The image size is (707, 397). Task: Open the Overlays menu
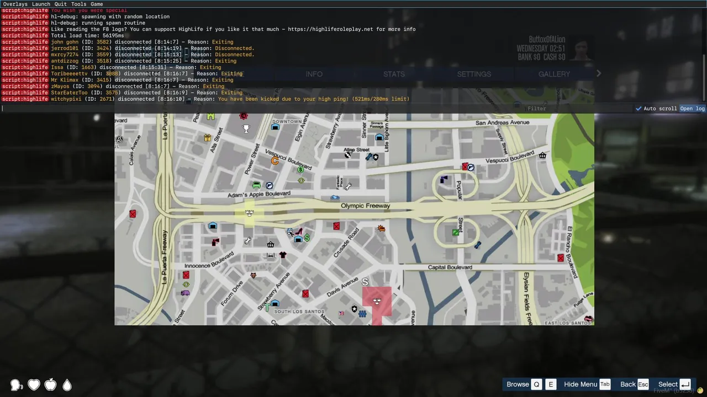(x=15, y=4)
